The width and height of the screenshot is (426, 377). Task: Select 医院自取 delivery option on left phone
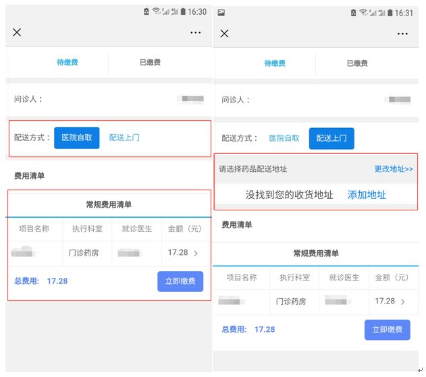point(76,138)
